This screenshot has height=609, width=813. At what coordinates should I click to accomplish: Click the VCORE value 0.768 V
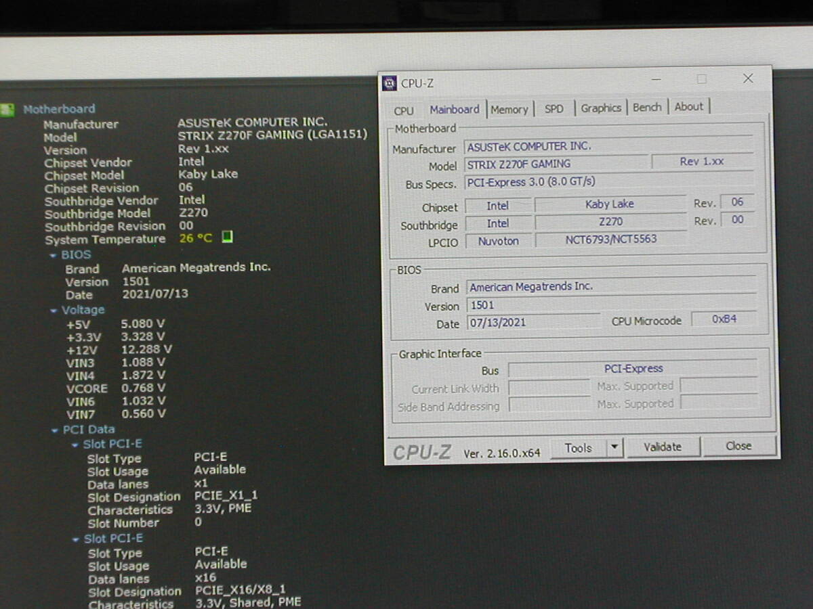point(143,388)
